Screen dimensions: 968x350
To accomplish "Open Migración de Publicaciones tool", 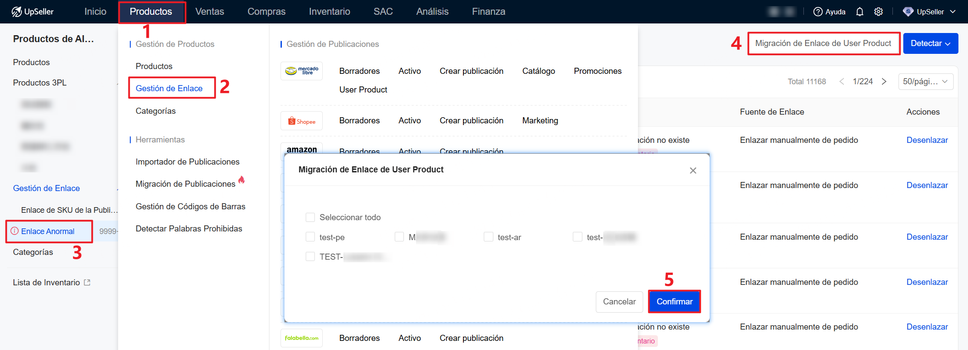I will coord(185,184).
